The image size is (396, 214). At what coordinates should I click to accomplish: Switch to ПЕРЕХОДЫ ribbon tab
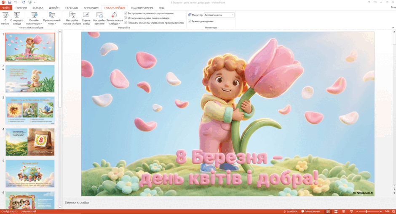click(x=72, y=8)
